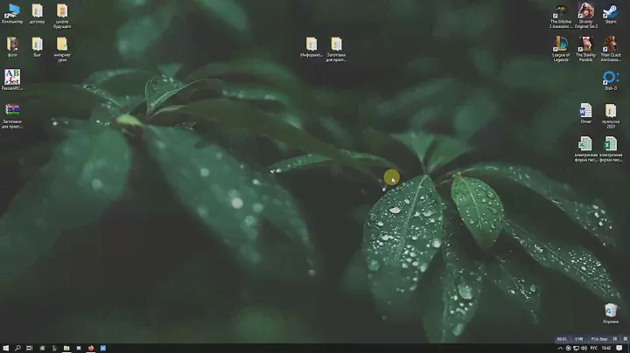Open the школа будущего folder

pyautogui.click(x=62, y=11)
